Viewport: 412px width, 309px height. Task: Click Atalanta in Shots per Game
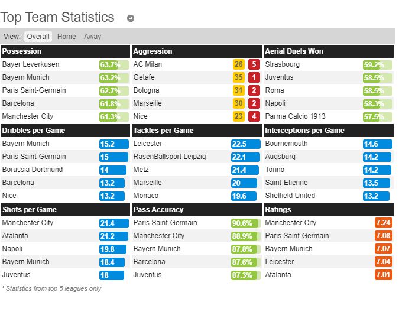(15, 236)
